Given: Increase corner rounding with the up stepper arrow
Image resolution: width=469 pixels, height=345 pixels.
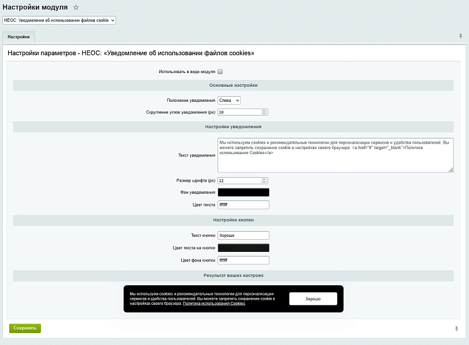Looking at the screenshot, I should (x=265, y=110).
